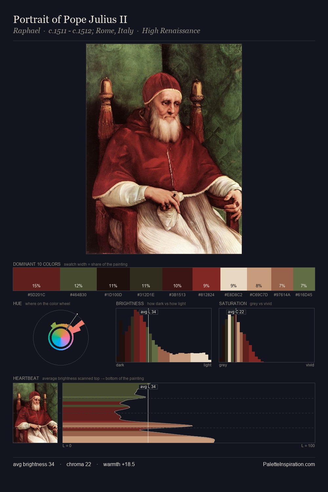The image size is (328, 492).
Task: Click the hex code label #1D100D
Action: (113, 295)
